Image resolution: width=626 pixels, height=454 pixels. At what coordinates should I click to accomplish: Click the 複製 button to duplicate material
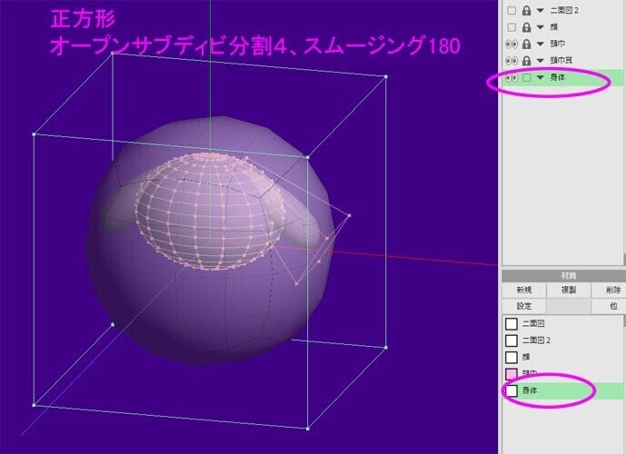[569, 290]
